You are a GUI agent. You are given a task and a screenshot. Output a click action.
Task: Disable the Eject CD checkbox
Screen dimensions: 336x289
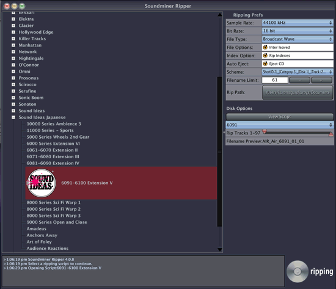click(265, 64)
